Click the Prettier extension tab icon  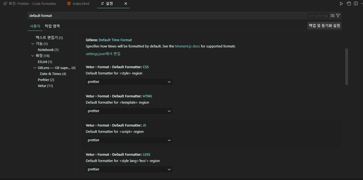[x=5, y=4]
